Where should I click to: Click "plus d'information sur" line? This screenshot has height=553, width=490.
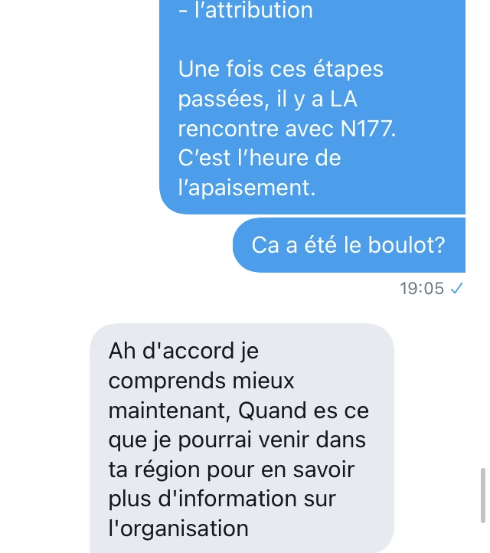(222, 499)
